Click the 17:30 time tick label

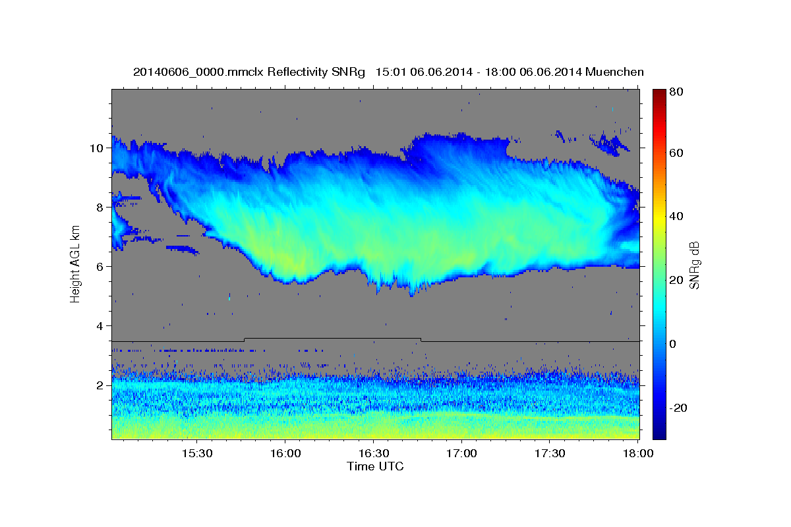coord(550,453)
